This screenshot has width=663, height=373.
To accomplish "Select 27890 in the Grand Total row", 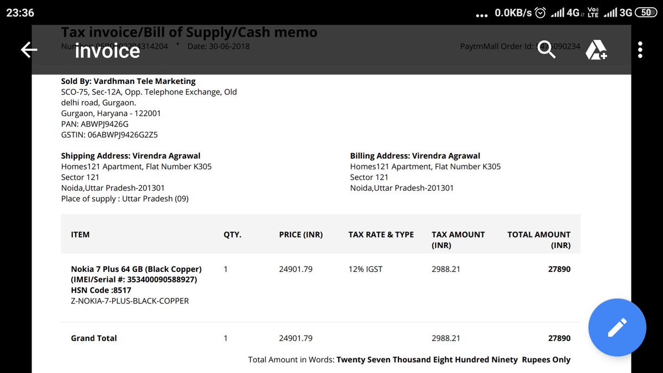I will (559, 338).
